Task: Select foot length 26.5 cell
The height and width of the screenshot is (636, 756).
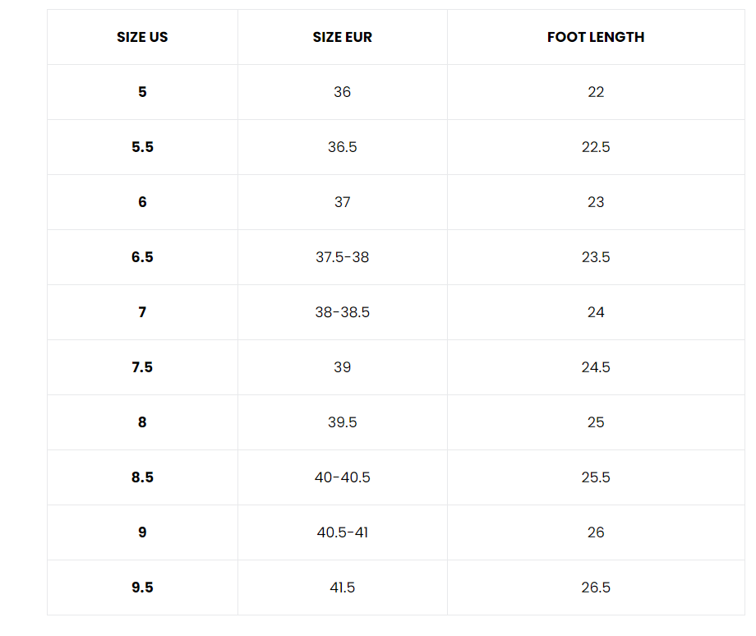Action: 596,588
